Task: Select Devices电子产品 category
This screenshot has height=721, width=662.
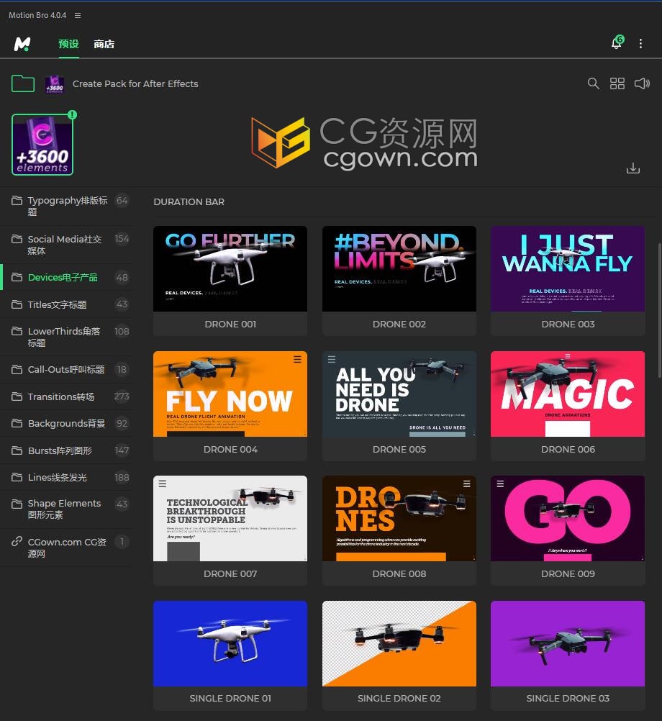Action: point(67,277)
